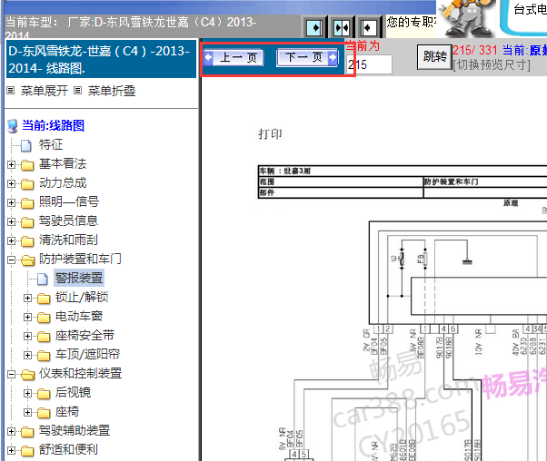Image resolution: width=547 pixels, height=461 pixels.
Task: Expand the 舒适和便利 folder
Action: coord(11,450)
